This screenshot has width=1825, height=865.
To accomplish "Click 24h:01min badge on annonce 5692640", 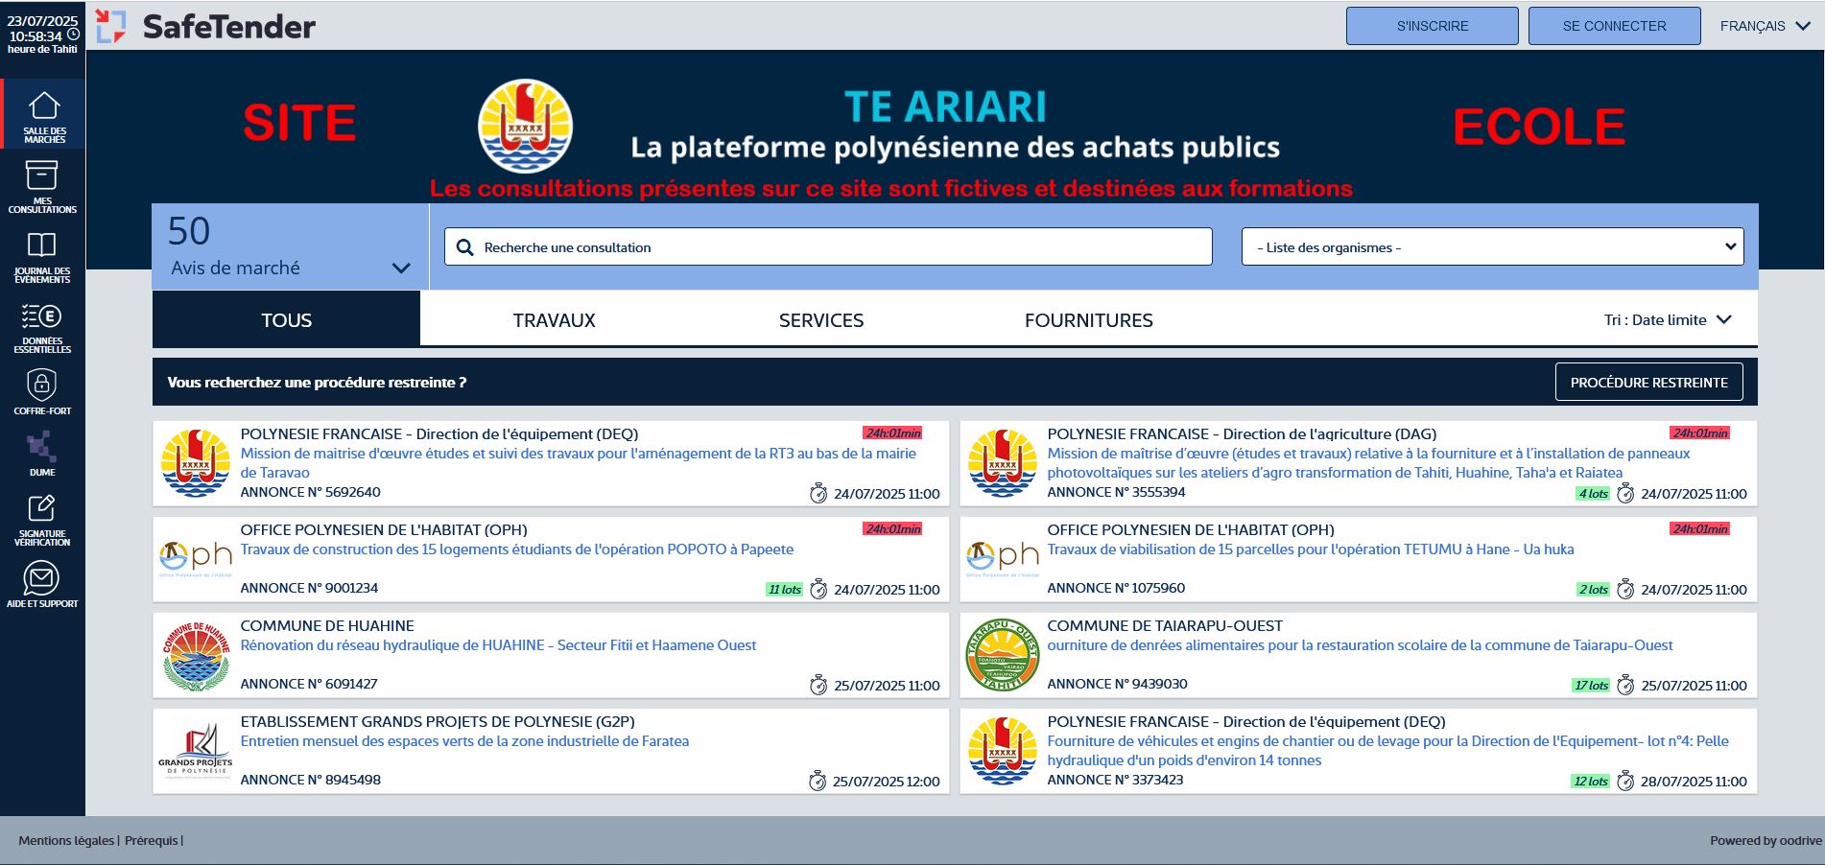I will point(892,433).
